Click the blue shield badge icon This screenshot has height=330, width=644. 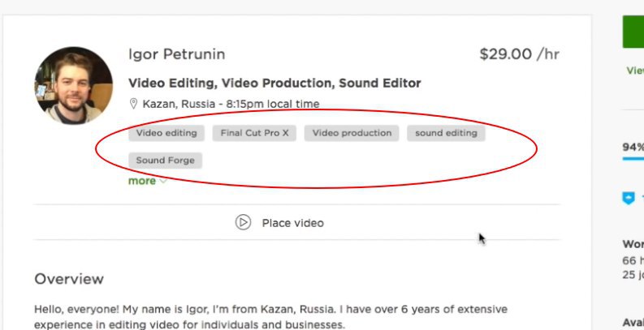click(x=629, y=199)
